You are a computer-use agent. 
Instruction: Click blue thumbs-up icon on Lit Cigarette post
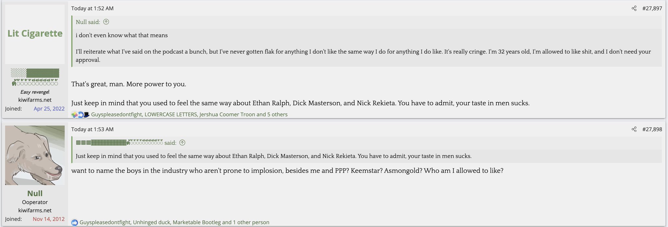pos(81,115)
